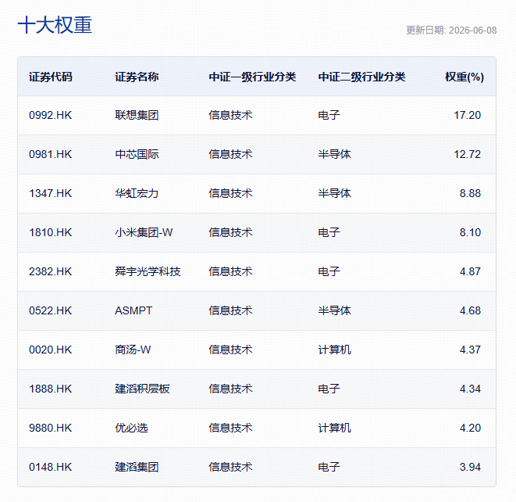Viewport: 516px width, 502px height.
Task: Click 电子 in the 舜宇光学科技 row
Action: 329,271
